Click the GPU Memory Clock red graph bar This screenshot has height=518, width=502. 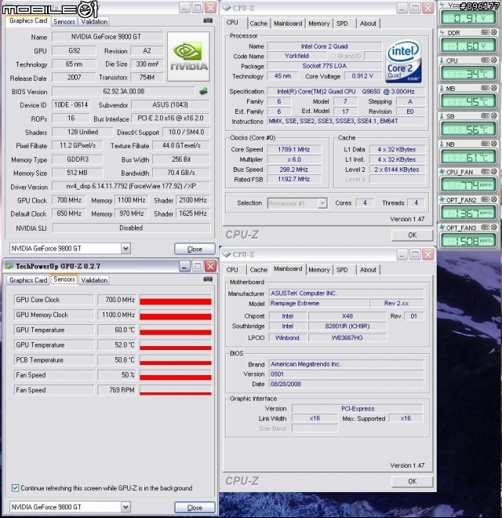176,316
